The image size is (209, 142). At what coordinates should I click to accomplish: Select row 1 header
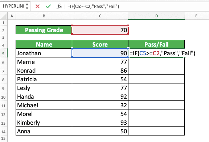click(4, 23)
